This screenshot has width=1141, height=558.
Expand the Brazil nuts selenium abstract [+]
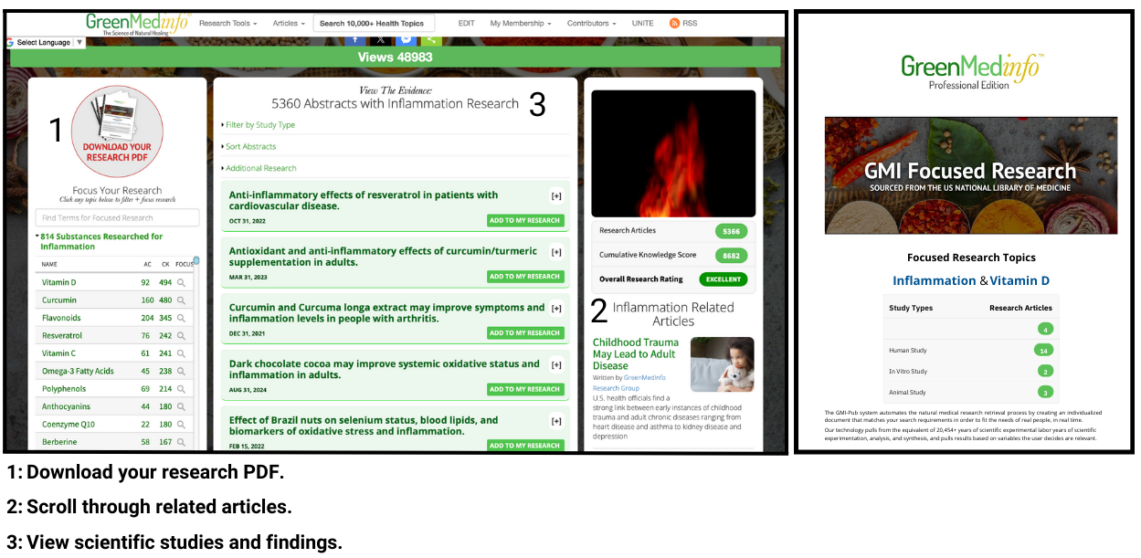(556, 422)
